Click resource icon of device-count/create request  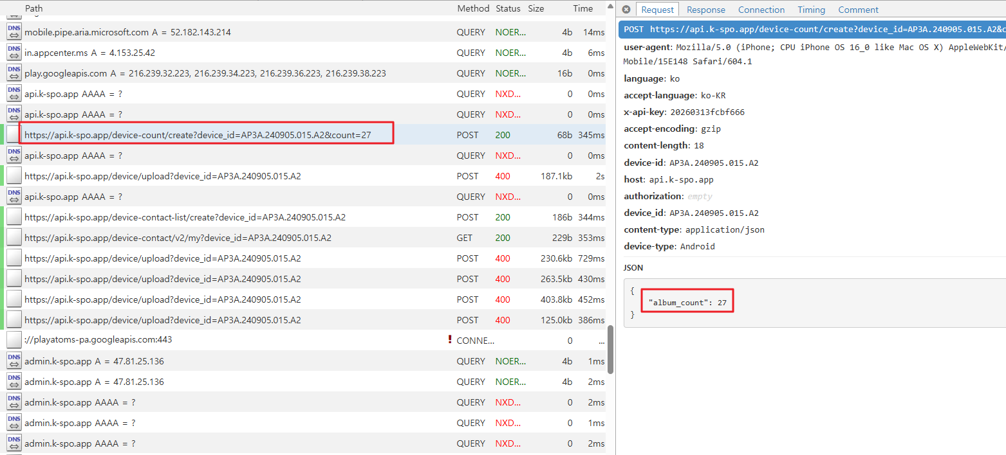14,135
